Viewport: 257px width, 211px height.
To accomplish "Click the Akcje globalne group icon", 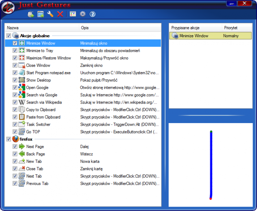I will 16,35.
